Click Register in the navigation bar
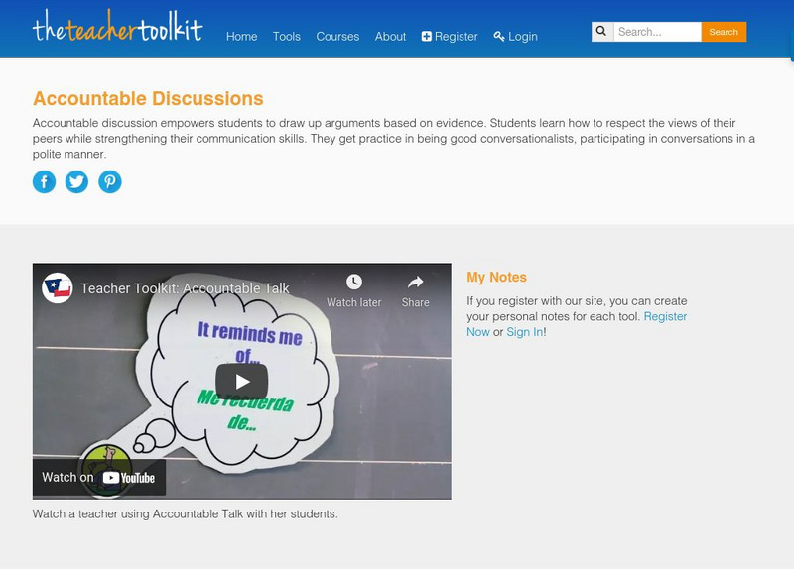This screenshot has width=794, height=569. point(450,37)
